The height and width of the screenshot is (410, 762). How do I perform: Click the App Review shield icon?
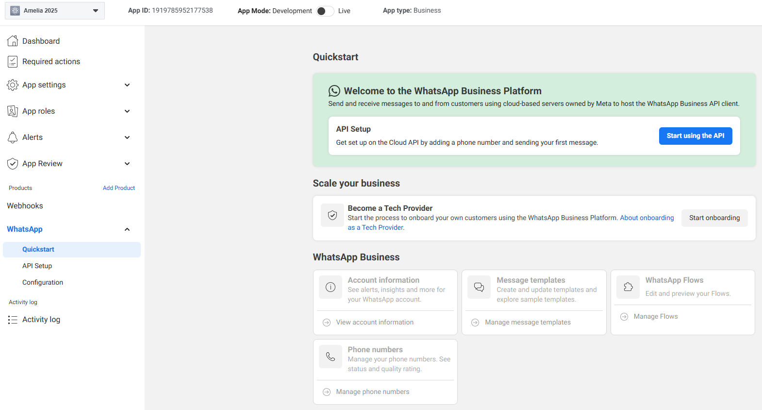(13, 164)
